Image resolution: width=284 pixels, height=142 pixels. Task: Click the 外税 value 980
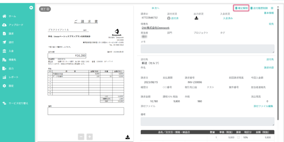200,101
